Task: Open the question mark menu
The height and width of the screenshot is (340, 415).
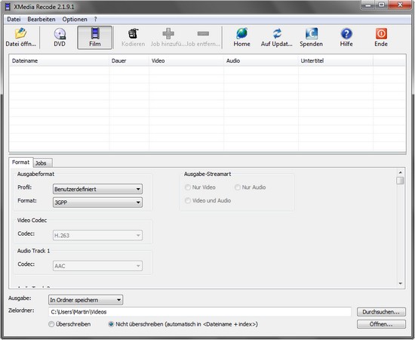Action: click(96, 20)
